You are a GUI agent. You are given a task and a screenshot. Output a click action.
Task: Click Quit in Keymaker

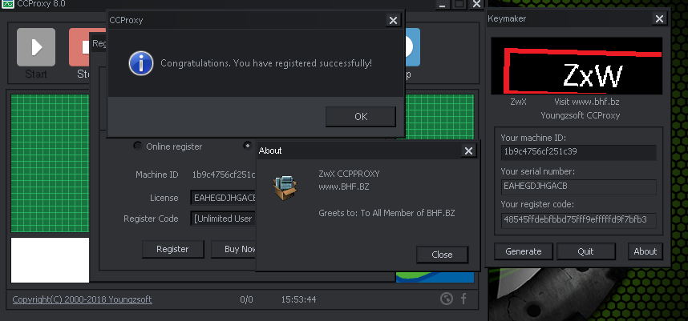pos(586,251)
